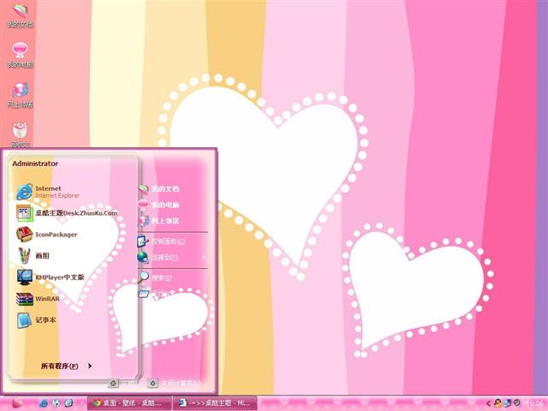548x411 pixels.
Task: Click the shut down power button
Action: pos(152,383)
